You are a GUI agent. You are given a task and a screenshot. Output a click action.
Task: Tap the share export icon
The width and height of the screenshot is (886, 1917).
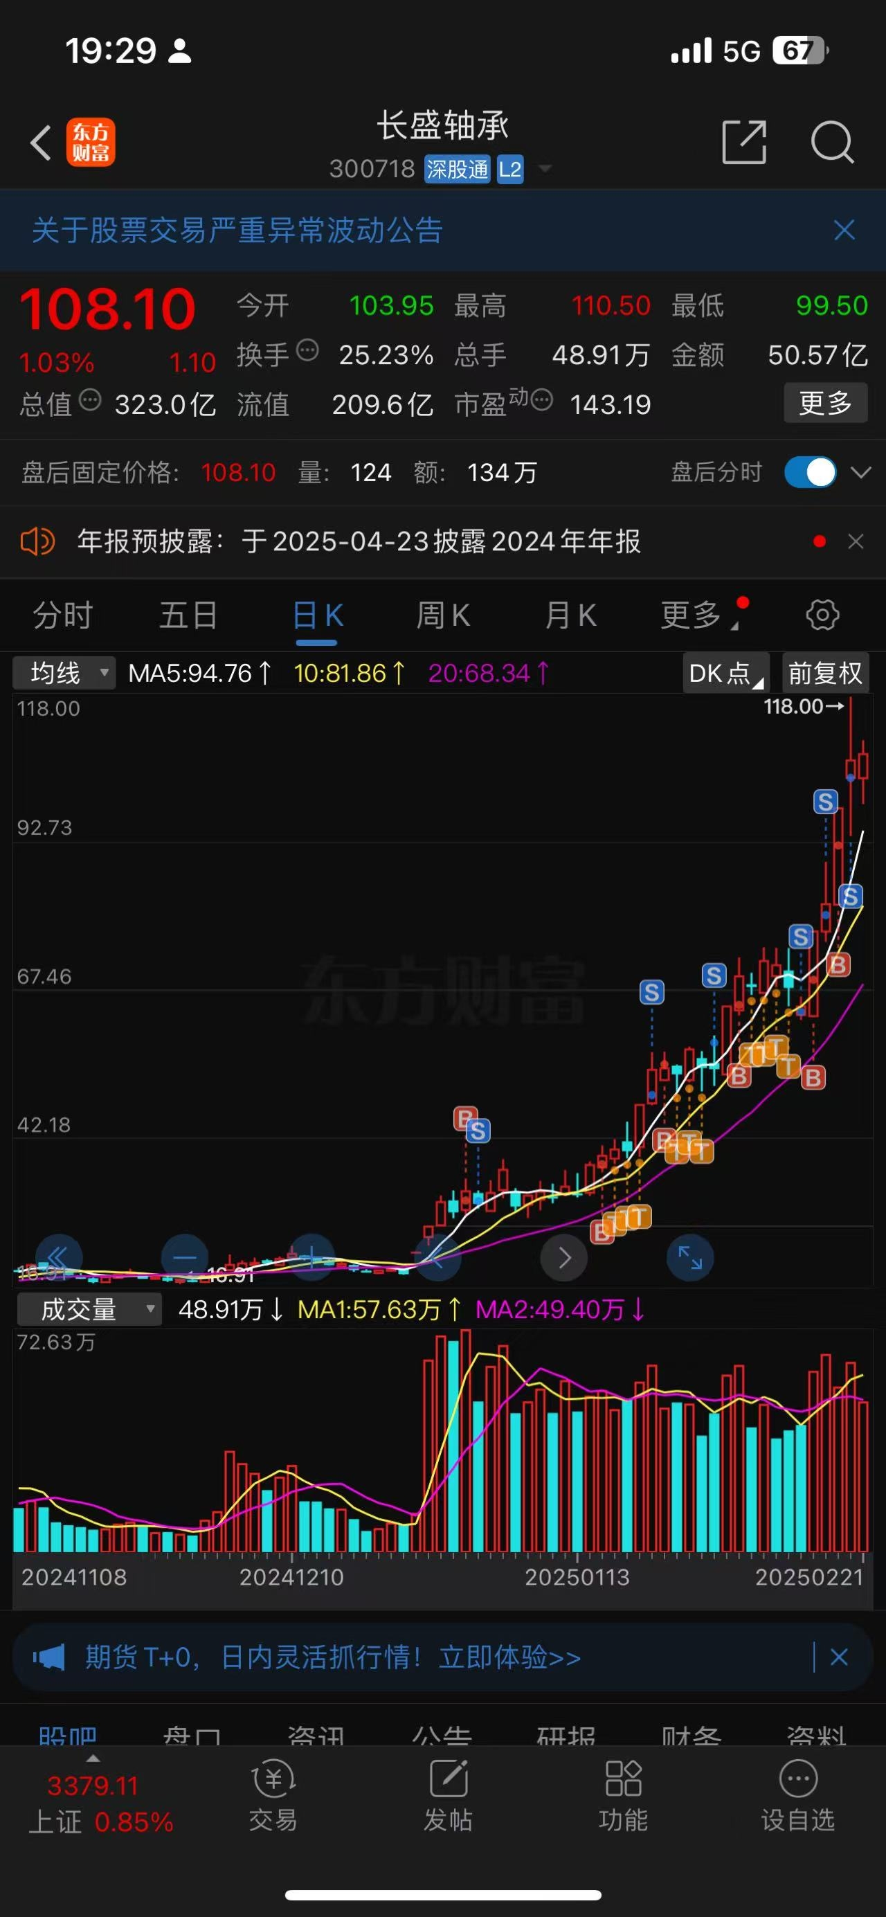[744, 141]
